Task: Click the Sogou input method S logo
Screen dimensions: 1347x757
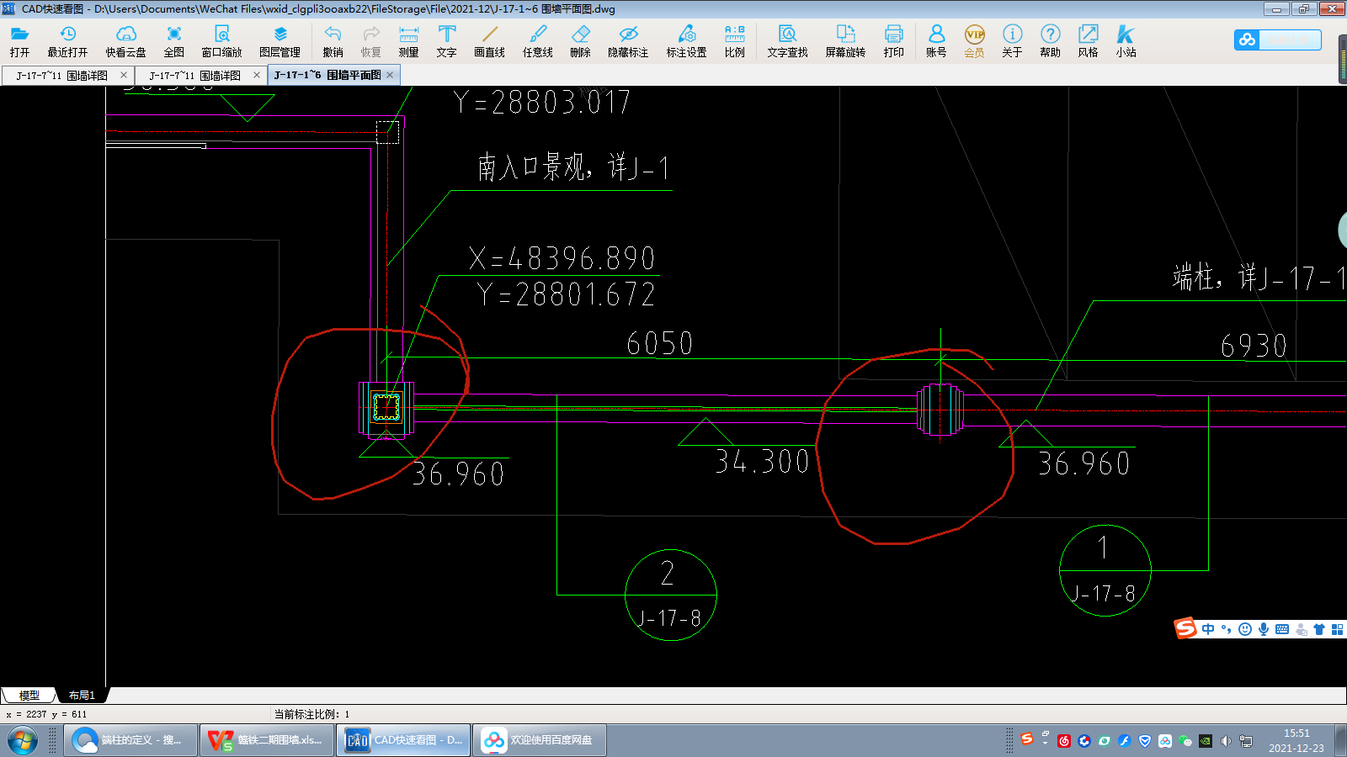Action: click(x=1185, y=628)
